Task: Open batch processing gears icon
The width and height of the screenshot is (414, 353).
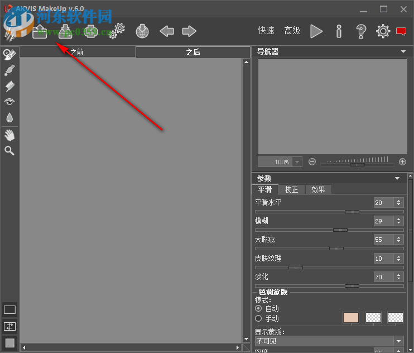Action: pos(117,31)
